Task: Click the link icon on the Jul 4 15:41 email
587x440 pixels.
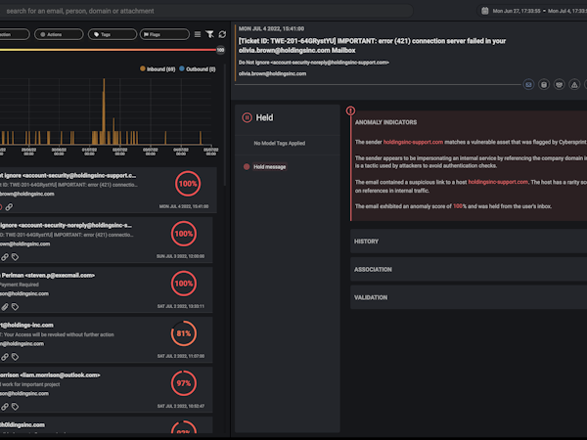Action: click(9, 207)
